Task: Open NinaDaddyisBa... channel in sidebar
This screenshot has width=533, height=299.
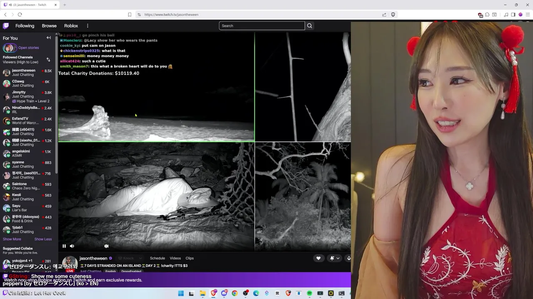Action: point(27,110)
